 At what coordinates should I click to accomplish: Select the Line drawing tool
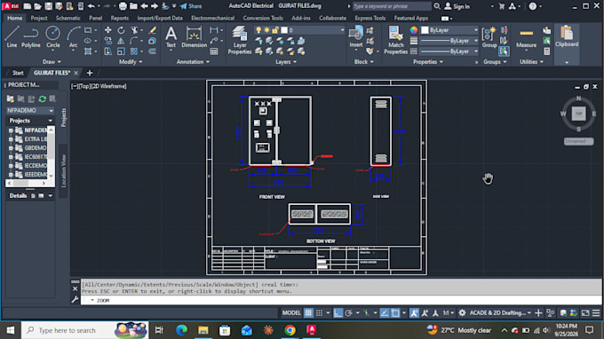[x=12, y=37]
